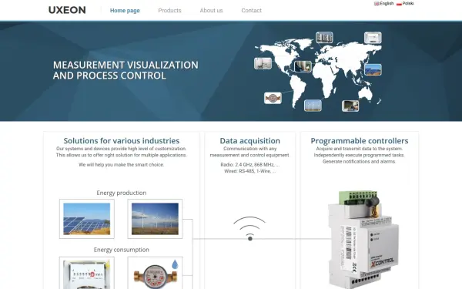Click the XControl controller device image
Viewport: 462px width, 289px height.
click(364, 240)
